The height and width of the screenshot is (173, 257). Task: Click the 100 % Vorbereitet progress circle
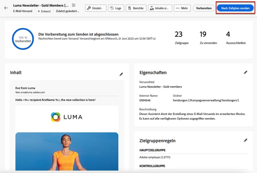23,39
